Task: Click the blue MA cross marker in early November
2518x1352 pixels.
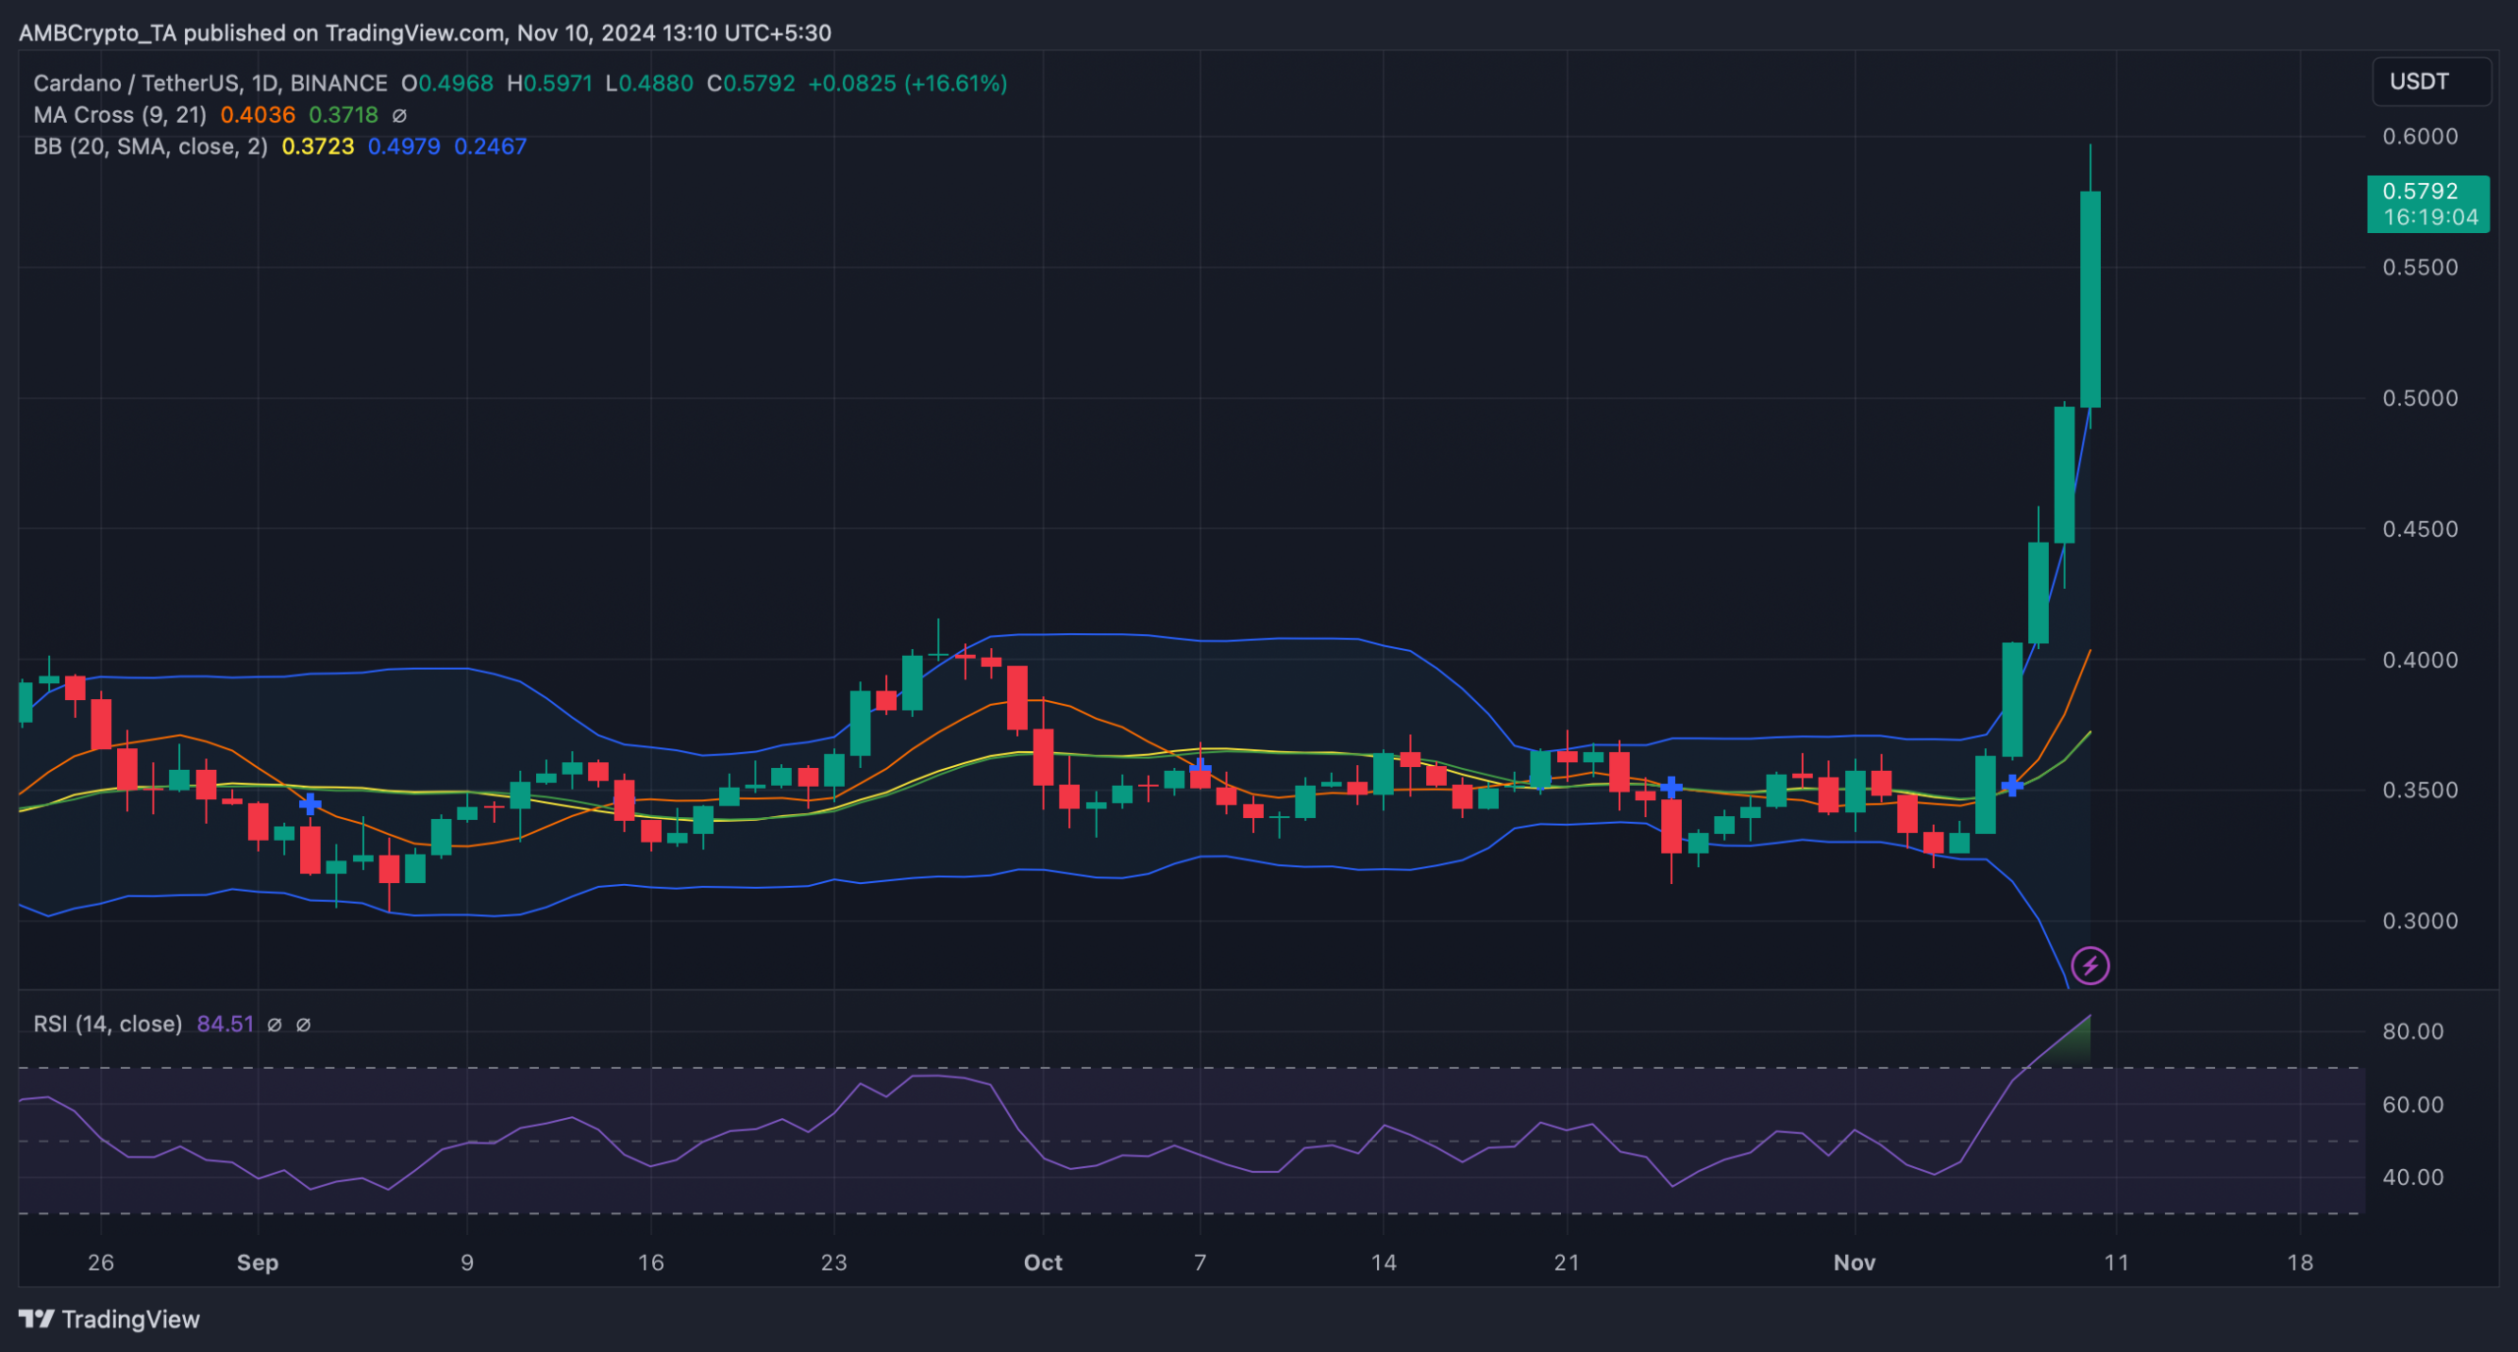Action: (2012, 785)
